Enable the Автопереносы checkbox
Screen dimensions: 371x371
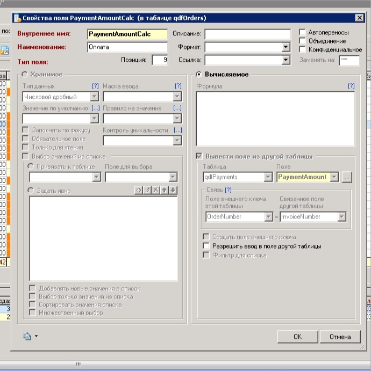(303, 32)
